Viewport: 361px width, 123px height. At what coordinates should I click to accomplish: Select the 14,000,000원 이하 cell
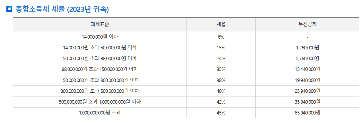tap(100, 37)
